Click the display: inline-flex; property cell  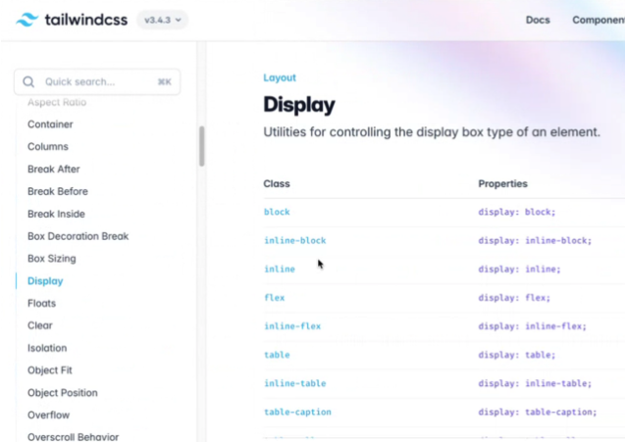pyautogui.click(x=532, y=326)
